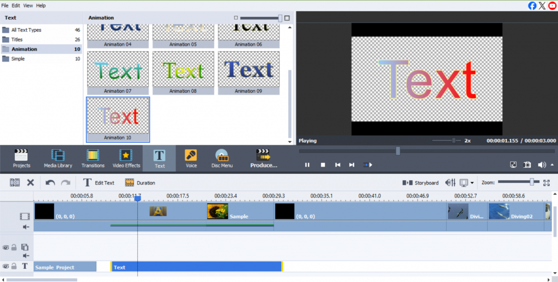Image resolution: width=558 pixels, height=282 pixels.
Task: Toggle the lock on the overlay track
Action: [x=14, y=247]
